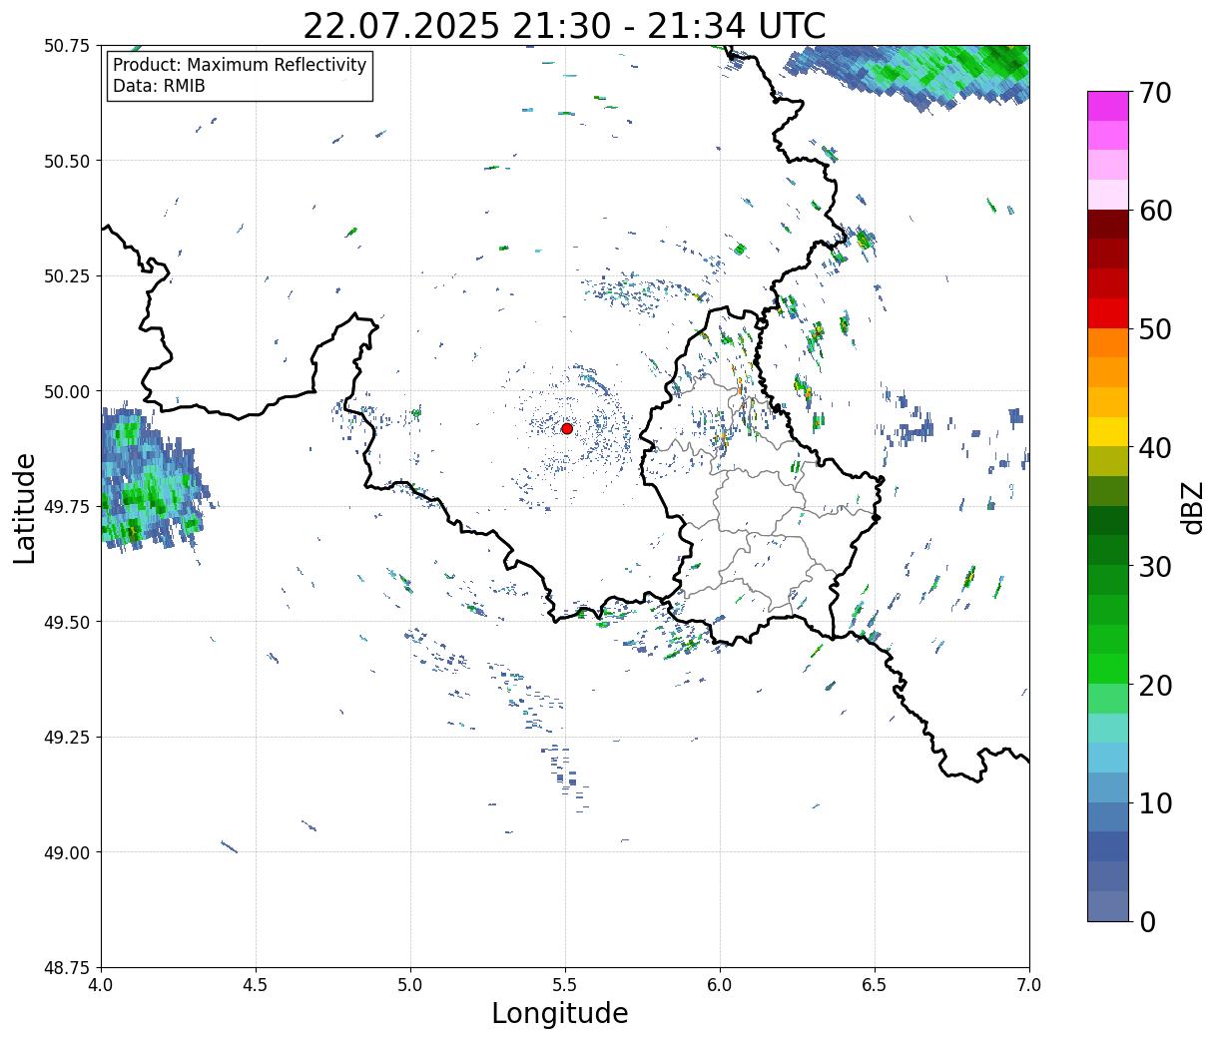Click the 'Latitude' axis label
The width and height of the screenshot is (1217, 1038).
(x=25, y=507)
